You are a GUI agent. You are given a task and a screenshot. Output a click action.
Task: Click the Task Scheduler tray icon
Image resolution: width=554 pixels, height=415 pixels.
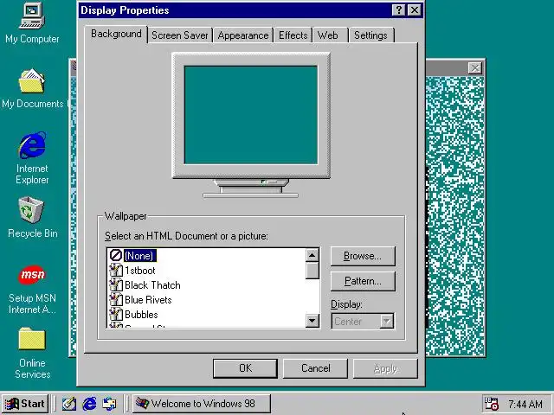(491, 404)
